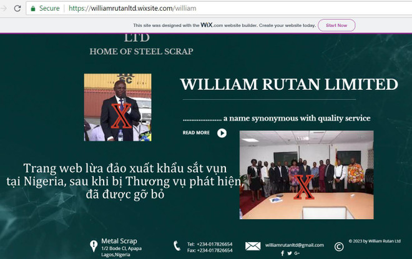
Task: Open the Google Plus social icon
Action: coord(297,253)
